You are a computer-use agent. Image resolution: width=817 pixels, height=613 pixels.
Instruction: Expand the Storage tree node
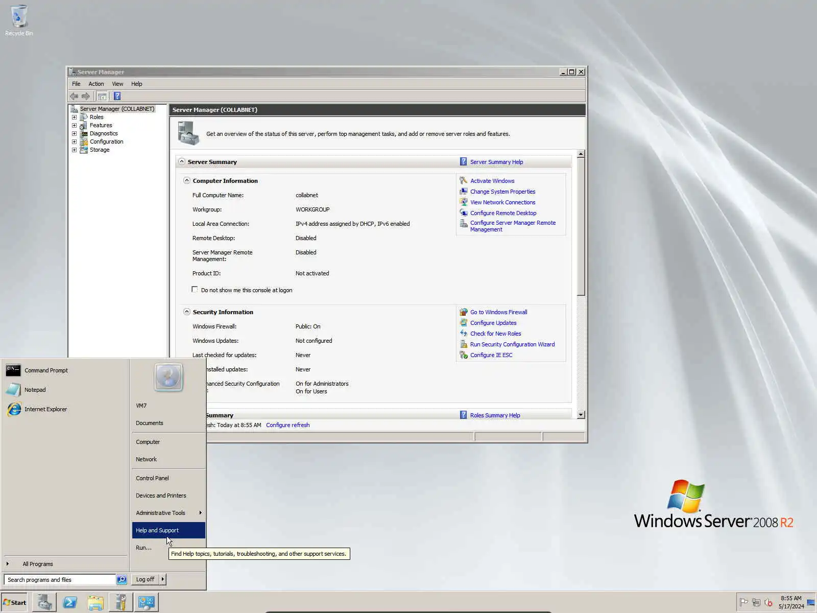(x=74, y=150)
